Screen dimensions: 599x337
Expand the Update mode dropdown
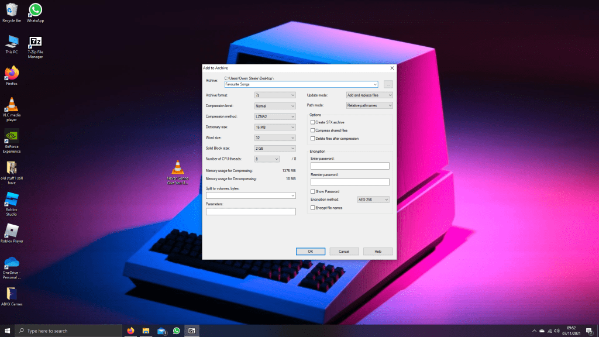[369, 95]
